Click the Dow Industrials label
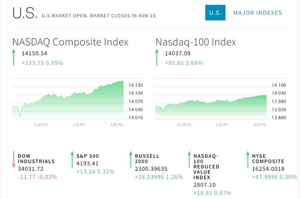 [x=36, y=159]
